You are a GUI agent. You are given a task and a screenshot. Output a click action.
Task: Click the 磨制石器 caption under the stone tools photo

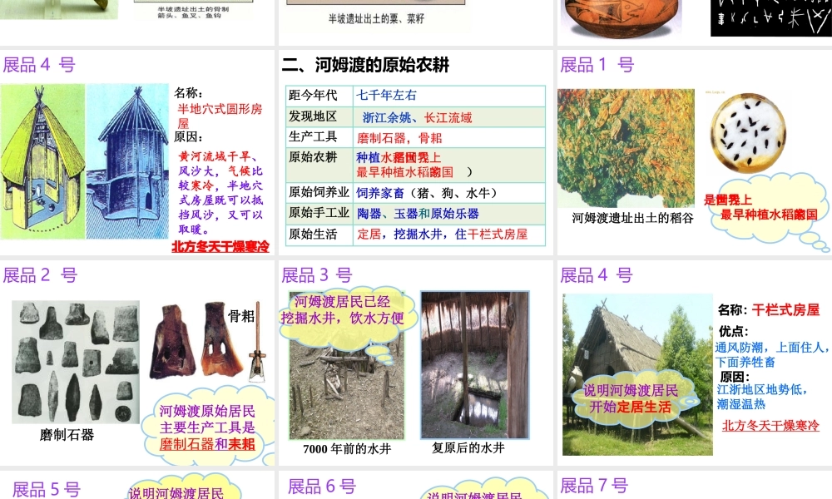[x=67, y=435]
